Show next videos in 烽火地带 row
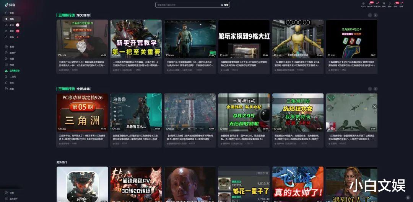The height and width of the screenshot is (202, 413). (376, 15)
